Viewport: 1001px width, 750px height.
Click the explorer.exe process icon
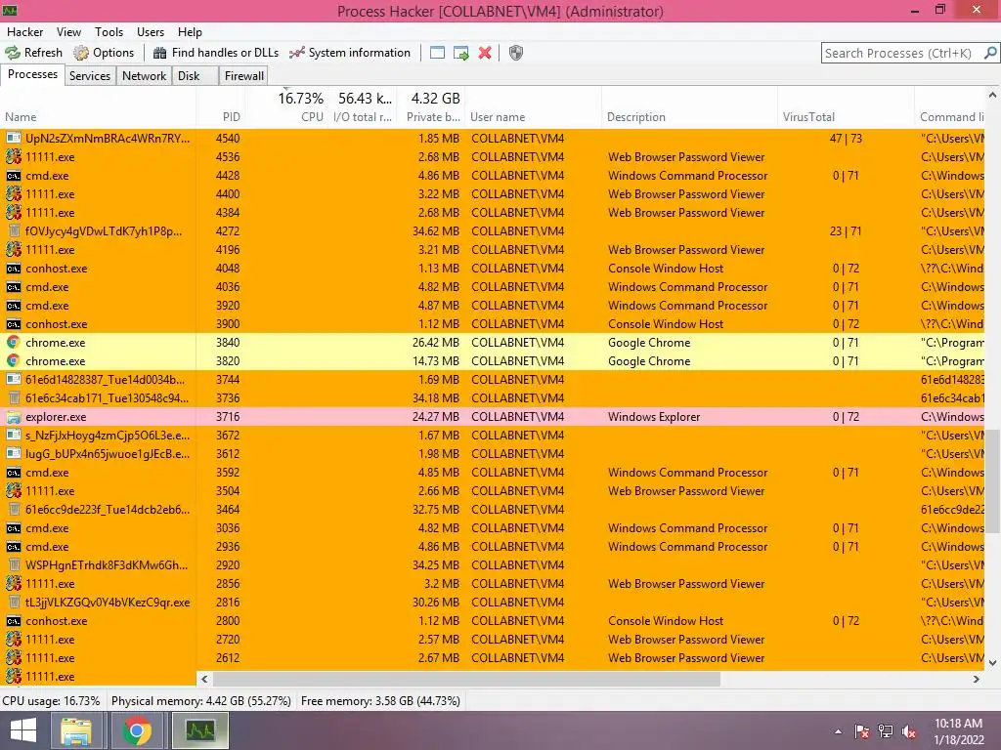(14, 417)
